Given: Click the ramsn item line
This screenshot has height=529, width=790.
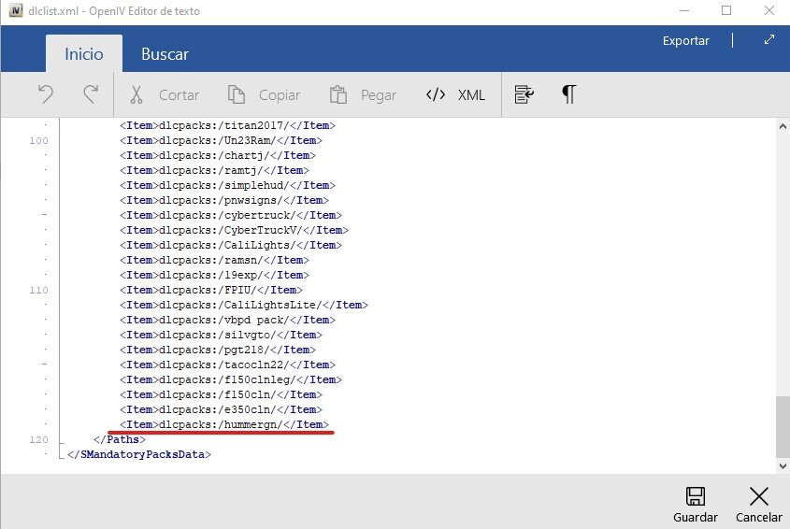Looking at the screenshot, I should (x=214, y=260).
